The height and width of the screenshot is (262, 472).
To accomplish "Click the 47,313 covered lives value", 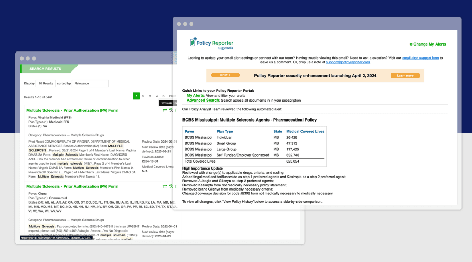I will (292, 143).
